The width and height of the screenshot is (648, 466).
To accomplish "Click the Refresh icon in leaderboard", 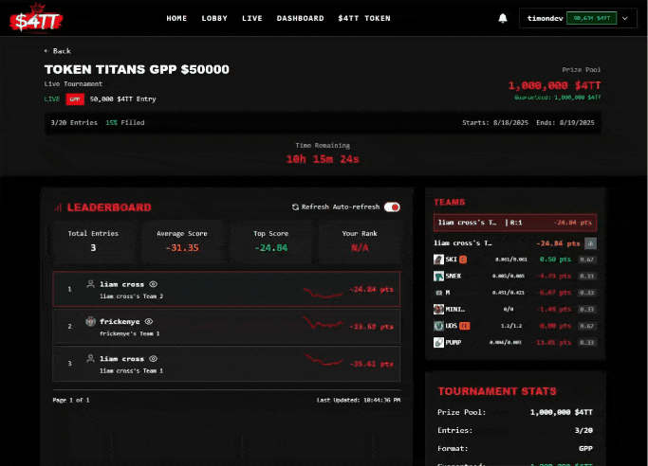I will point(295,207).
